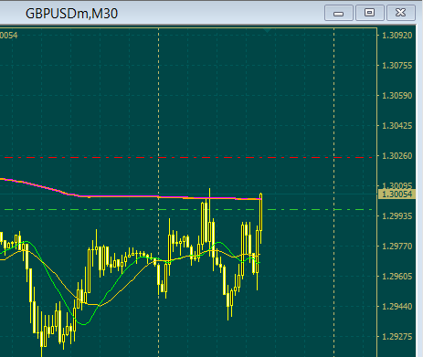Close the GBPUSDm,M30 chart window
This screenshot has width=423, height=357.
point(401,13)
